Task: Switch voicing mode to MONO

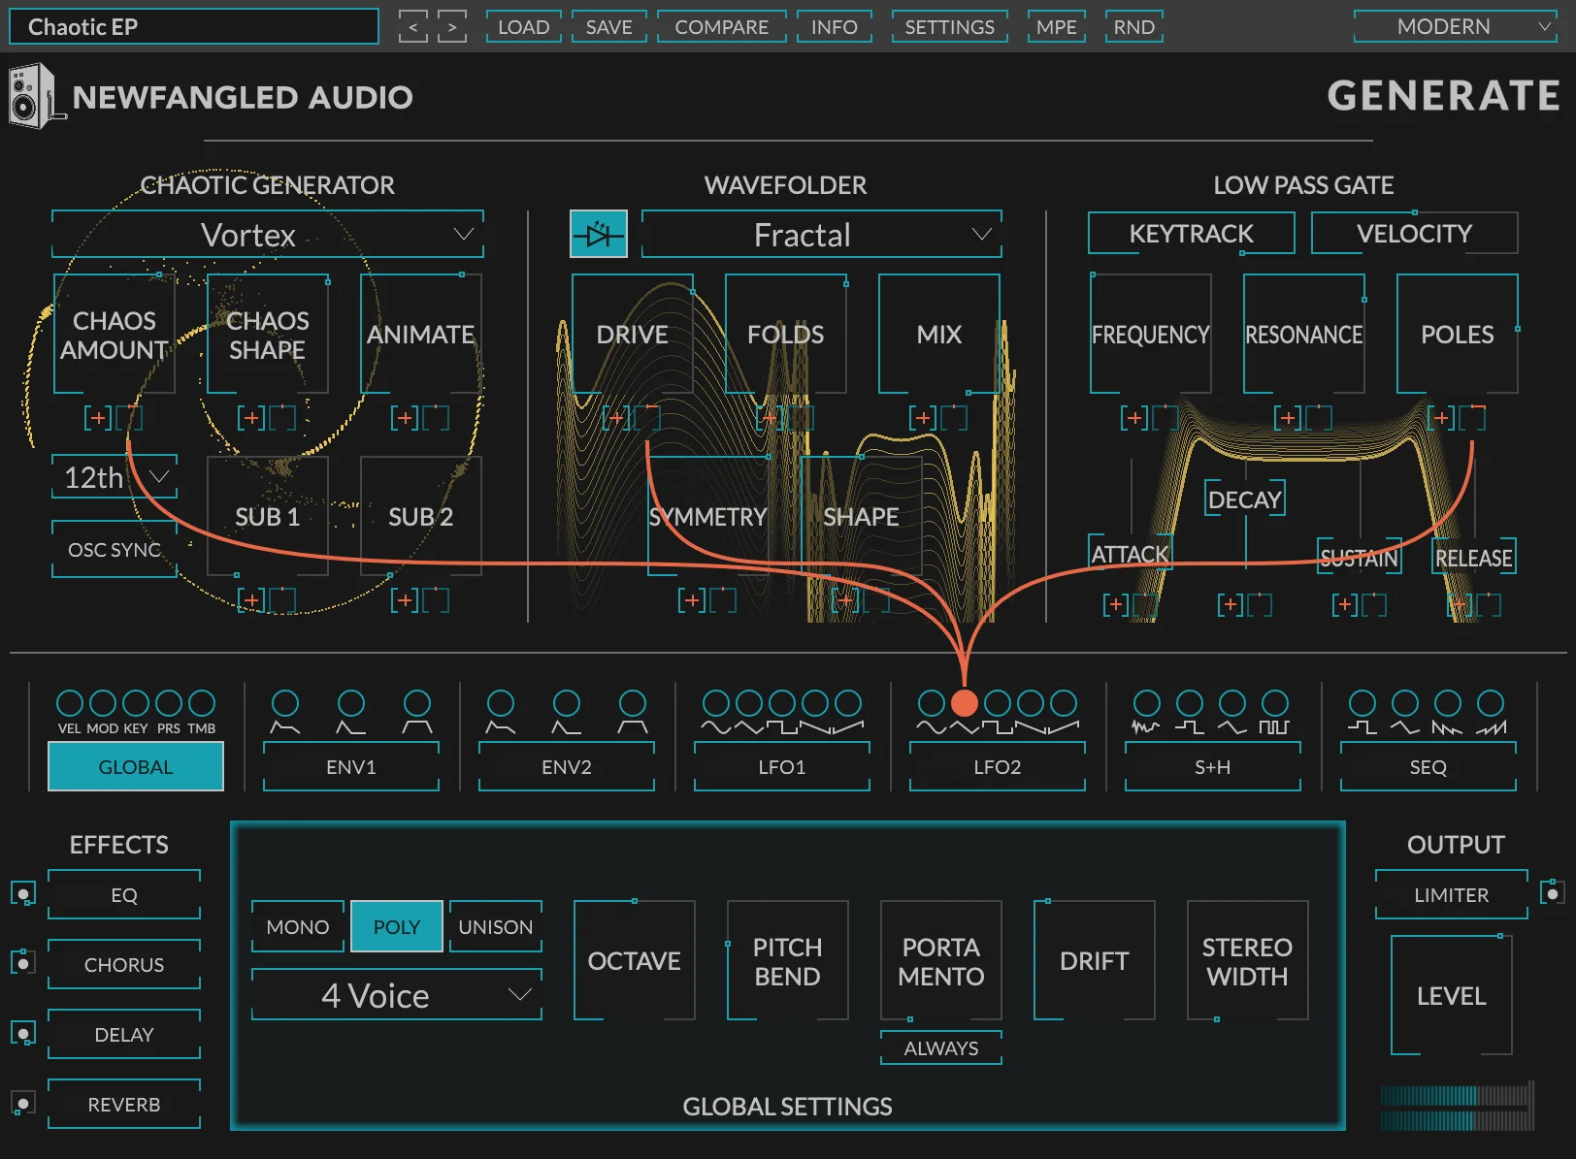Action: (x=297, y=926)
